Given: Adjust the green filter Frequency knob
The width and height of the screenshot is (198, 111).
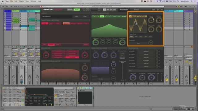Looking at the screenshot, I should coord(96,43).
